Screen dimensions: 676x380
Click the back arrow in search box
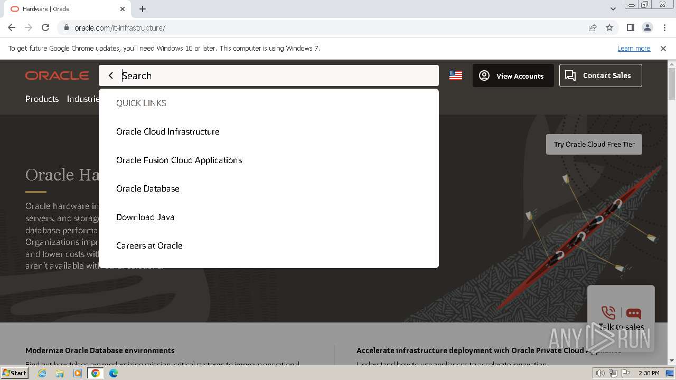point(111,75)
